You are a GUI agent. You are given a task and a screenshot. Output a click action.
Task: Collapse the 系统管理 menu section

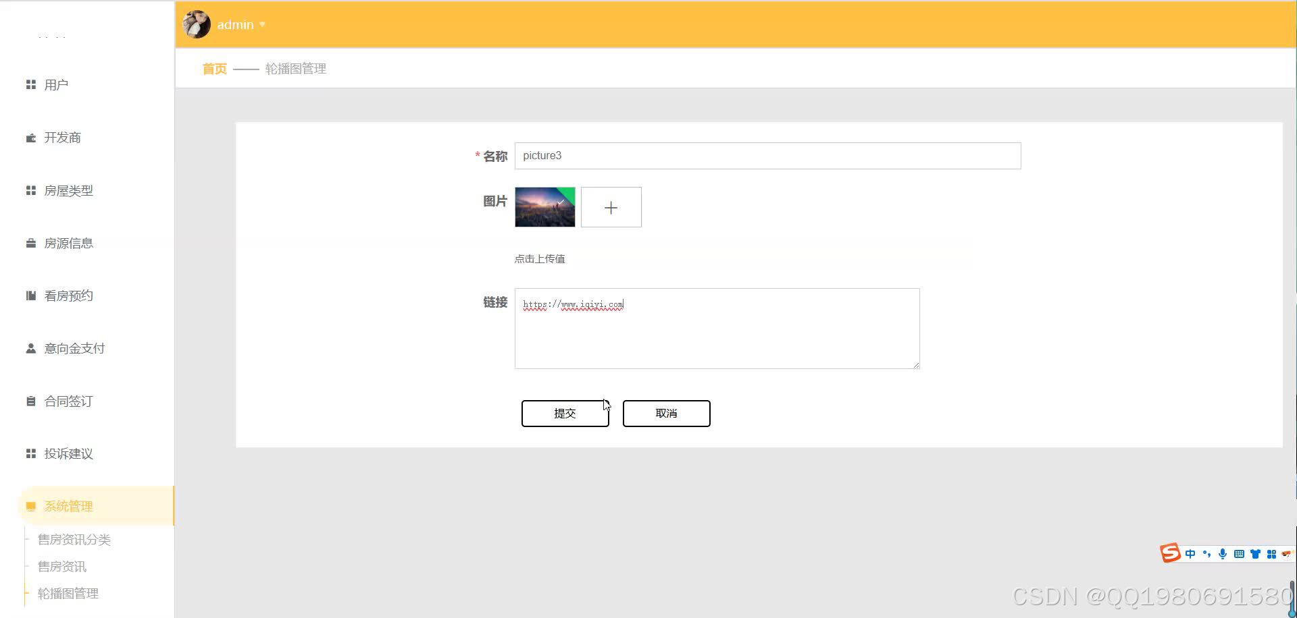click(70, 505)
